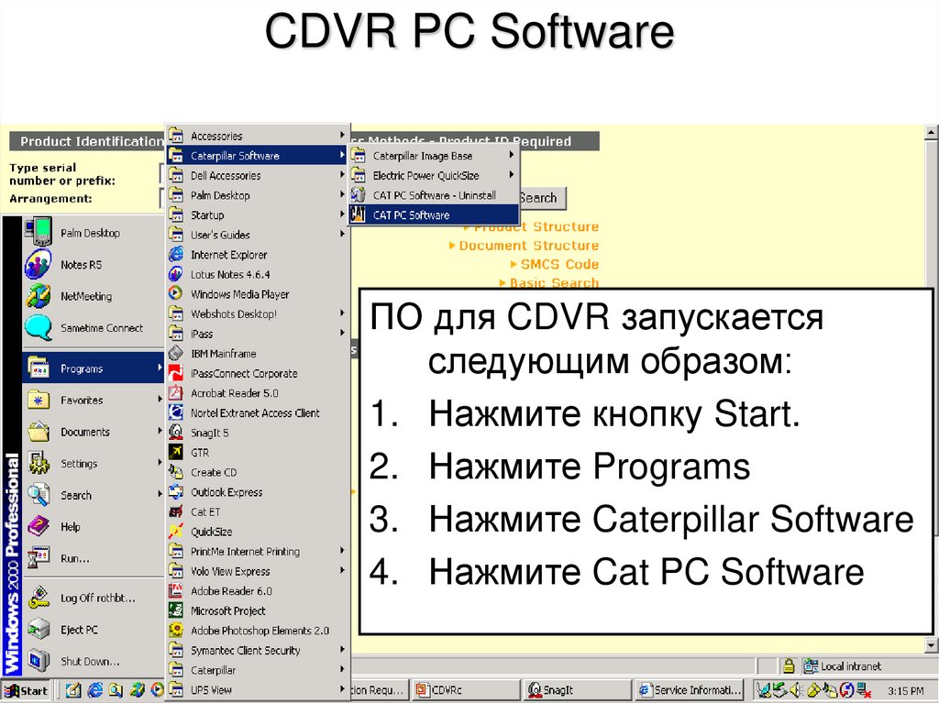
Task: Click the Microsoft Project icon
Action: coord(175,610)
